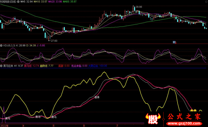Click the month 7 timeline marker

point(117,126)
